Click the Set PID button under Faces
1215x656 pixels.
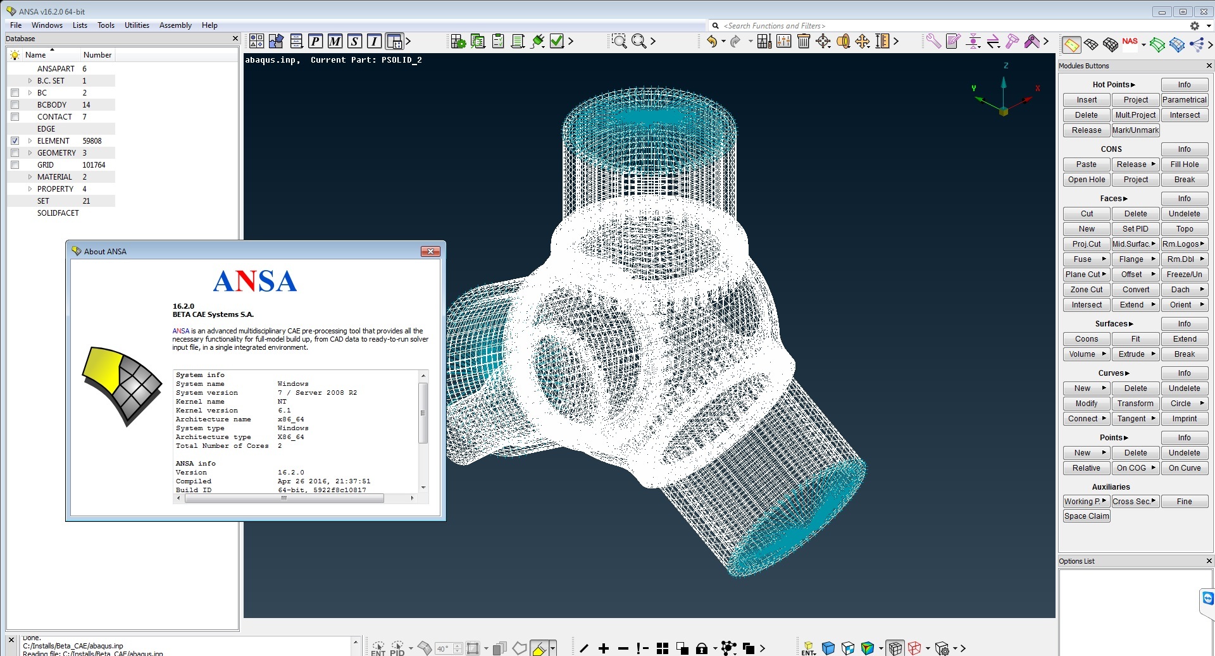point(1135,229)
